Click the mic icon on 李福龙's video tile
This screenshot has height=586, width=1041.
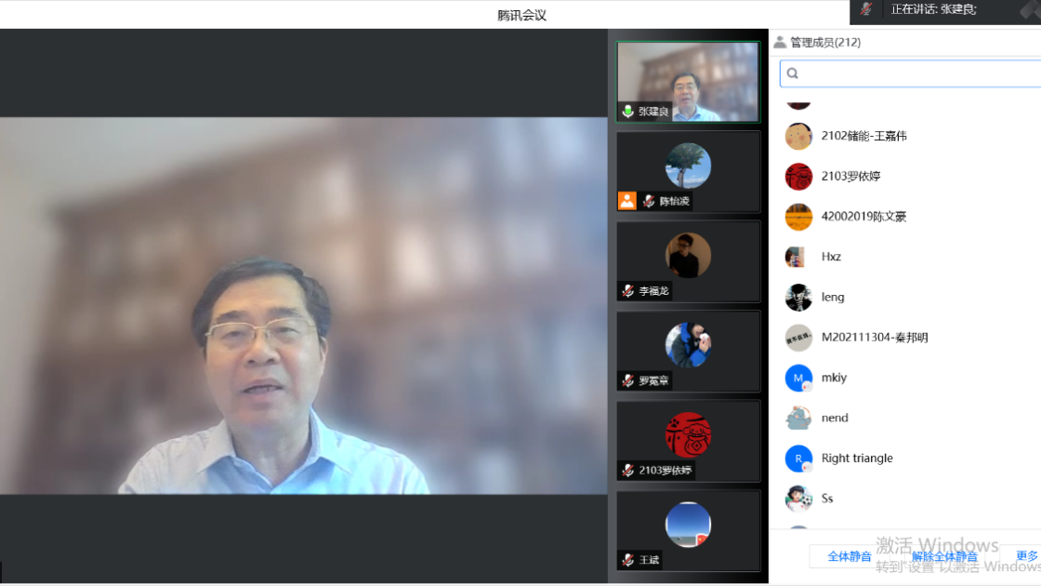pos(626,291)
